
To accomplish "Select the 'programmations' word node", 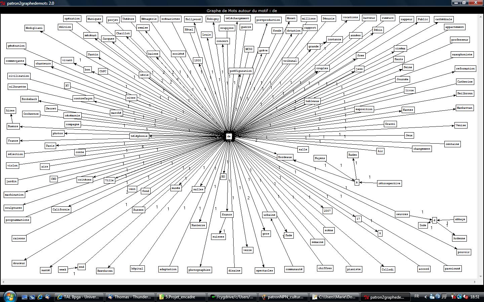I will pyautogui.click(x=17, y=220).
